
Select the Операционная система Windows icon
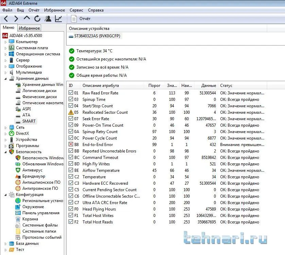(12, 54)
